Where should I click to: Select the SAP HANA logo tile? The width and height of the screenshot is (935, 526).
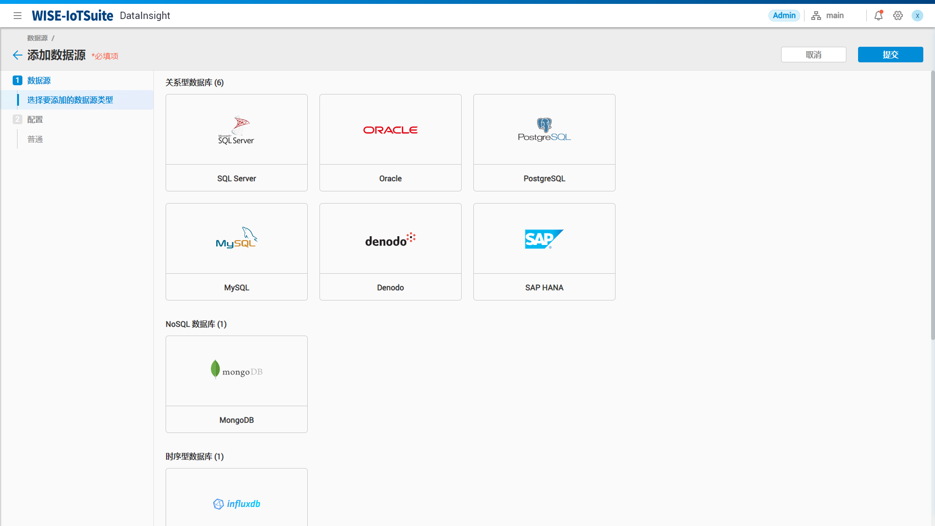(x=544, y=239)
